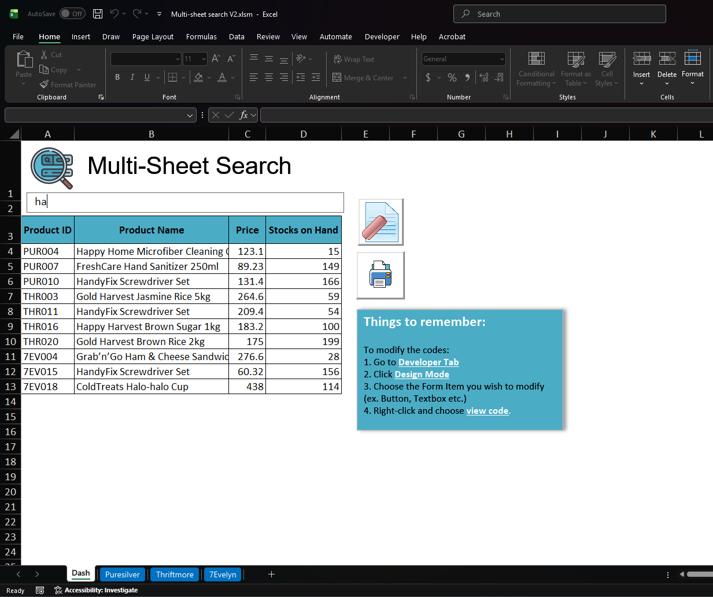Activate the Format Painter
The image size is (713, 597).
point(68,84)
